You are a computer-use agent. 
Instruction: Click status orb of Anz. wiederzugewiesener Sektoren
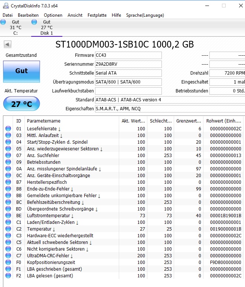coord(8,149)
